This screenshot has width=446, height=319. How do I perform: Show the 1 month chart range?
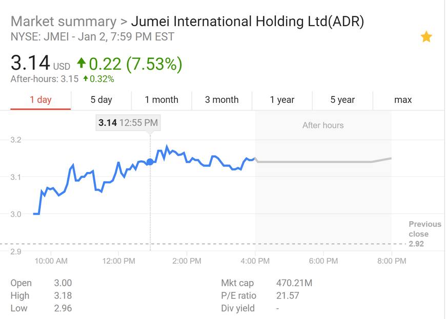coord(161,100)
